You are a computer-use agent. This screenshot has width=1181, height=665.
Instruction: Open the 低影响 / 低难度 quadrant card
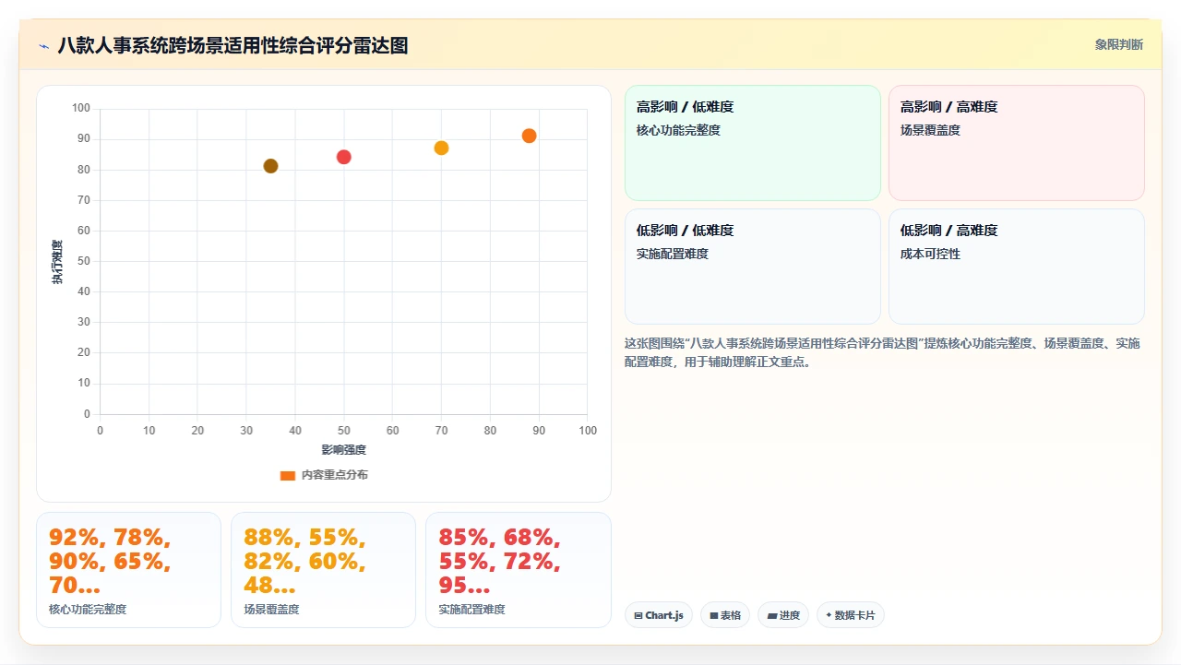[753, 267]
